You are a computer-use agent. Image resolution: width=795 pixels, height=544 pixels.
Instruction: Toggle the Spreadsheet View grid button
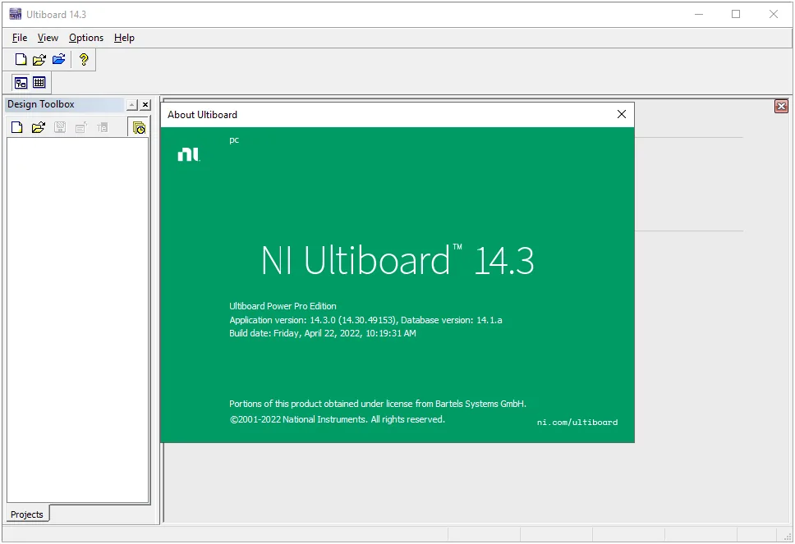(x=39, y=82)
